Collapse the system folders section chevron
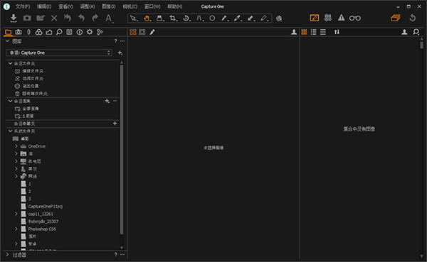The width and height of the screenshot is (427, 262). (x=11, y=131)
